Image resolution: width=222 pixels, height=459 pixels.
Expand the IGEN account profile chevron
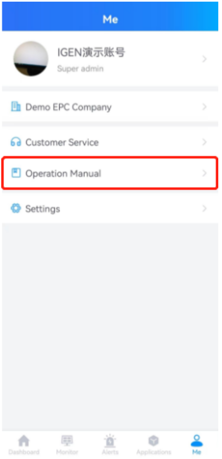tap(204, 59)
